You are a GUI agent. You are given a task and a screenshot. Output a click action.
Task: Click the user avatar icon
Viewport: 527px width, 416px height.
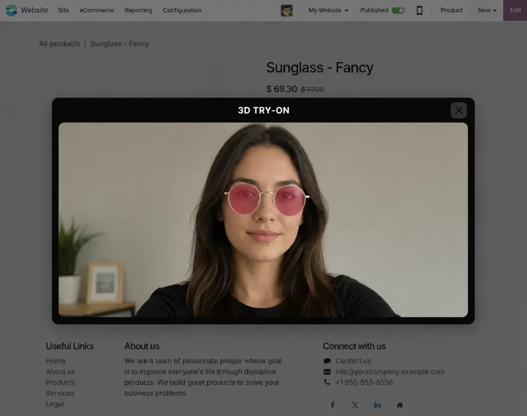point(287,11)
